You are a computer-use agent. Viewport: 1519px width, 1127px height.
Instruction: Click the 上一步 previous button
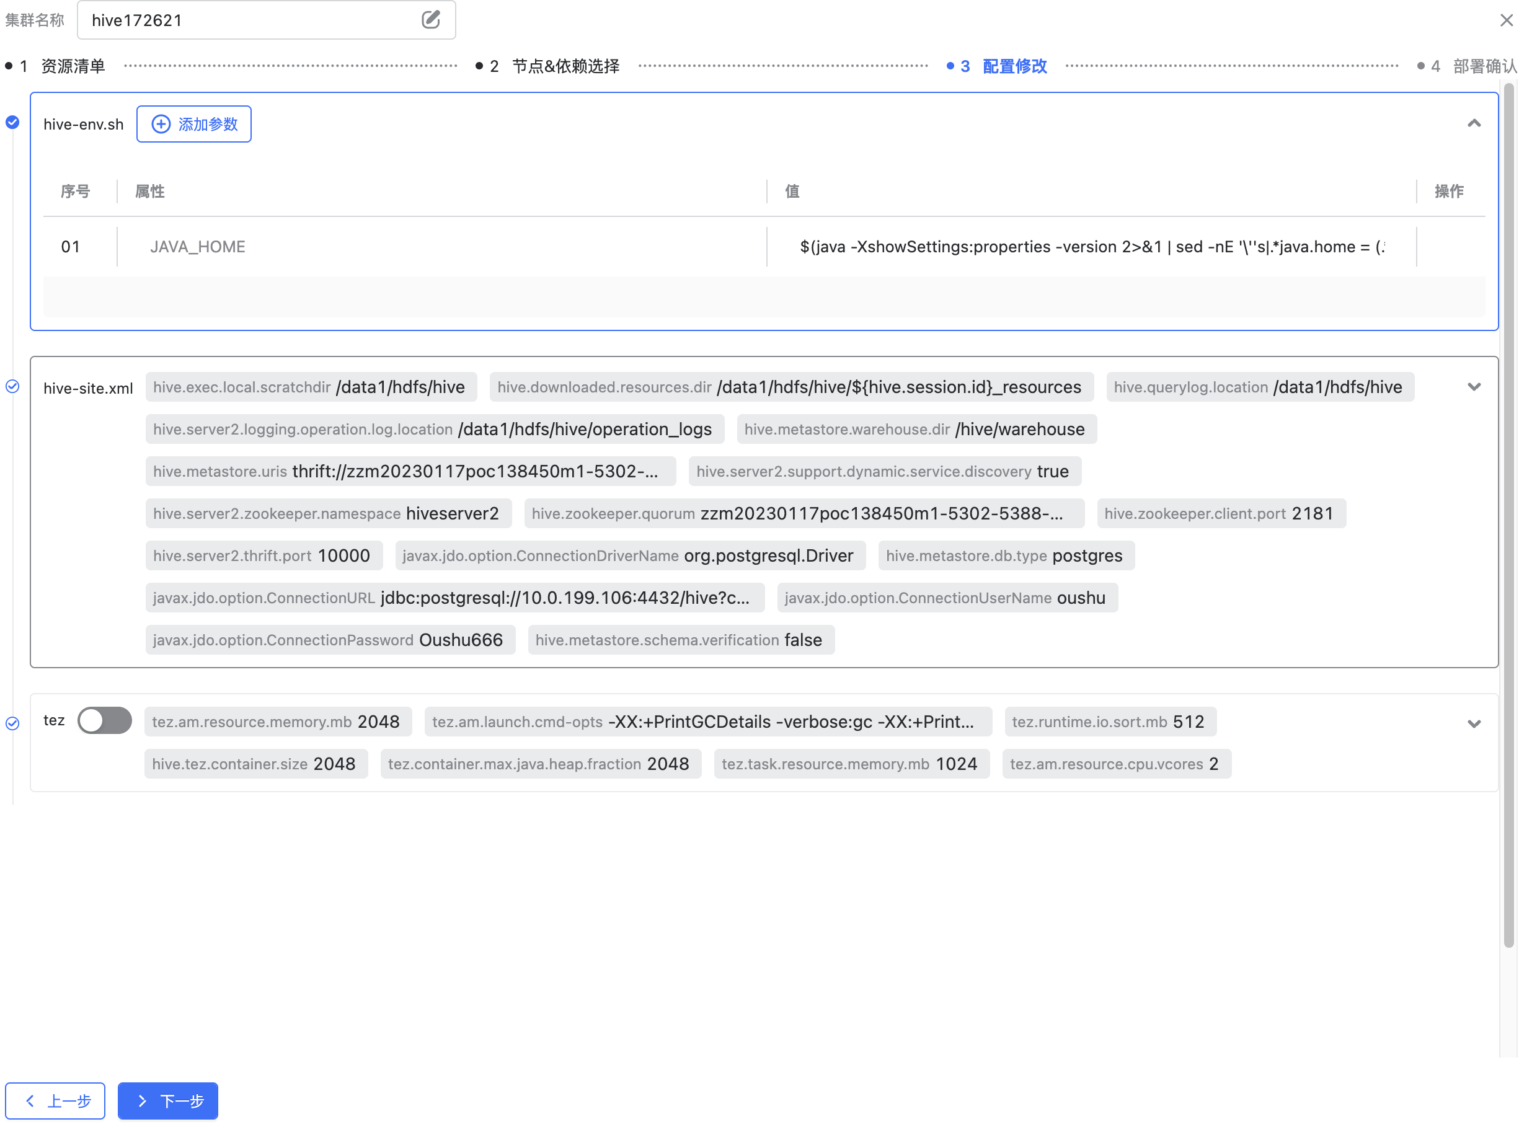click(55, 1100)
